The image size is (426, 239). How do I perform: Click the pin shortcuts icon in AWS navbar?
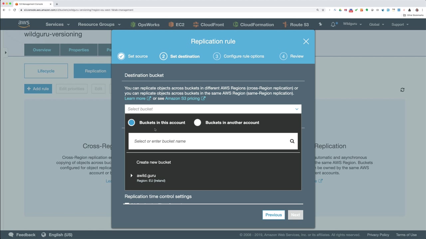pyautogui.click(x=320, y=24)
